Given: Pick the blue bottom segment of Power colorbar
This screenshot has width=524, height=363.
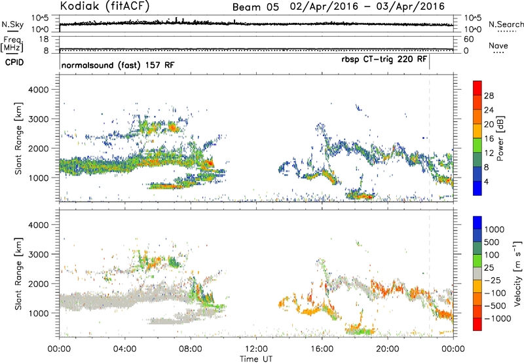Looking at the screenshot, I should [477, 189].
